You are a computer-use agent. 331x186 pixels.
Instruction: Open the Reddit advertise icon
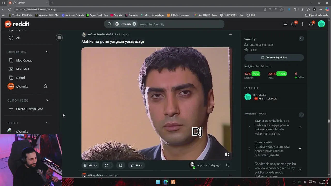coord(285,24)
